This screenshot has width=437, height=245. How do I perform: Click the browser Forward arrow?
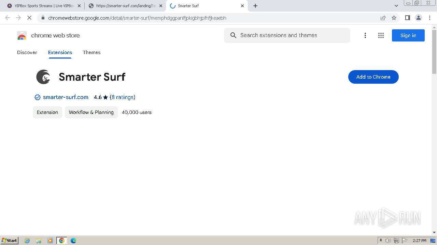pos(18,18)
